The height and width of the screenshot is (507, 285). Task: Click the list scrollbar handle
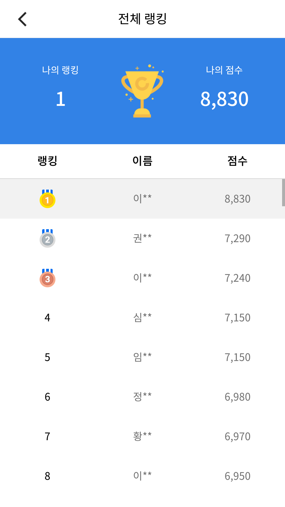(x=283, y=193)
